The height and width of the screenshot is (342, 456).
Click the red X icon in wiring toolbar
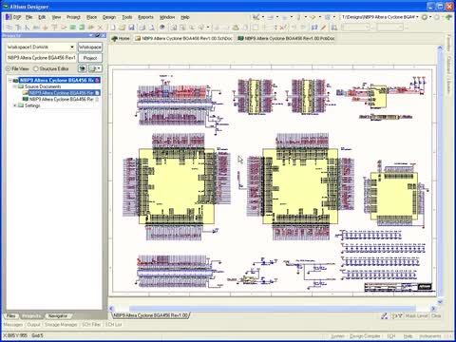pos(100,28)
